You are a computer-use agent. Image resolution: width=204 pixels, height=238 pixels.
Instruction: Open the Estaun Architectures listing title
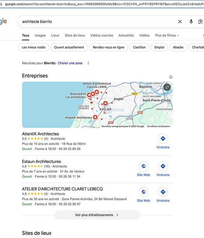pyautogui.click(x=41, y=161)
